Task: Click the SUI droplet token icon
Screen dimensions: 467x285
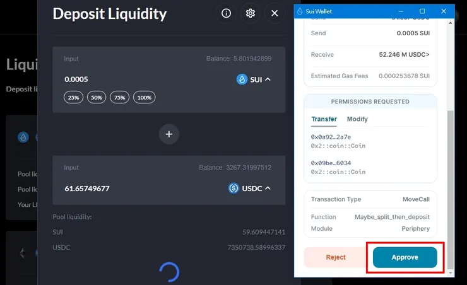Action: [x=242, y=79]
